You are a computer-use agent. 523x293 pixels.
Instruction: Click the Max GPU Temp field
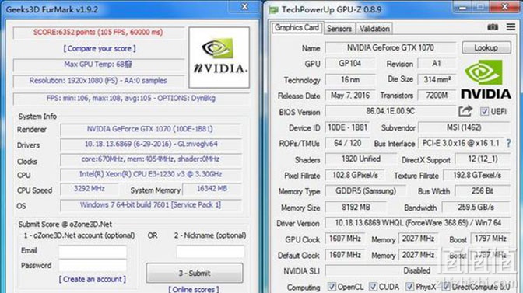tap(98, 65)
